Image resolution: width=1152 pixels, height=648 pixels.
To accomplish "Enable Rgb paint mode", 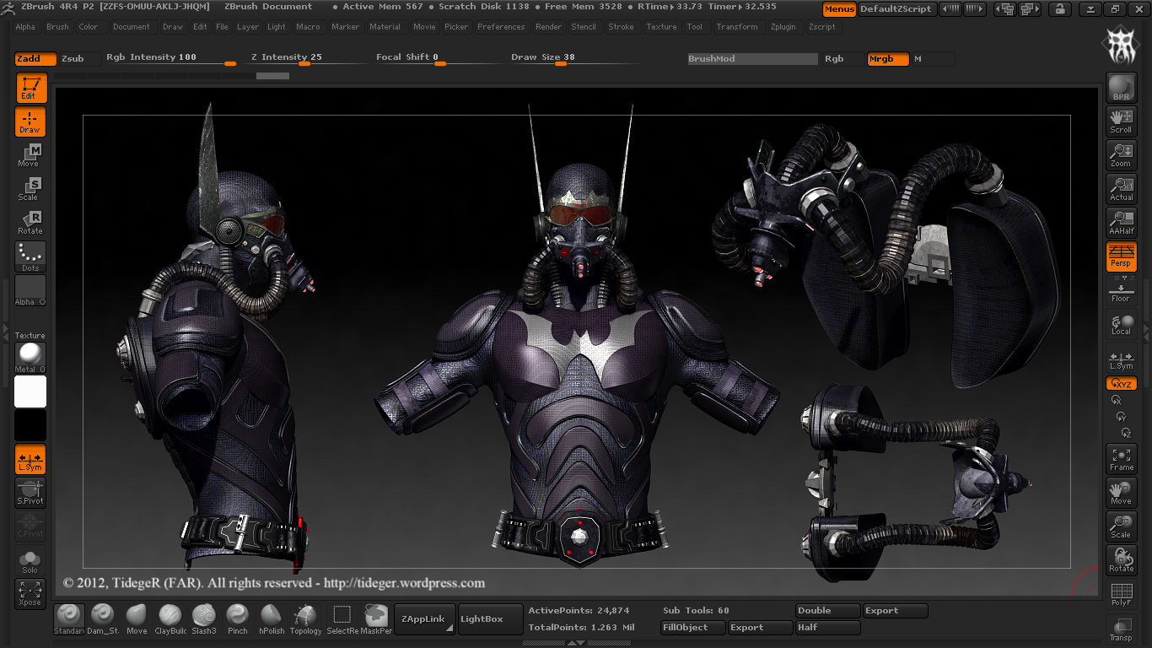I will 844,59.
